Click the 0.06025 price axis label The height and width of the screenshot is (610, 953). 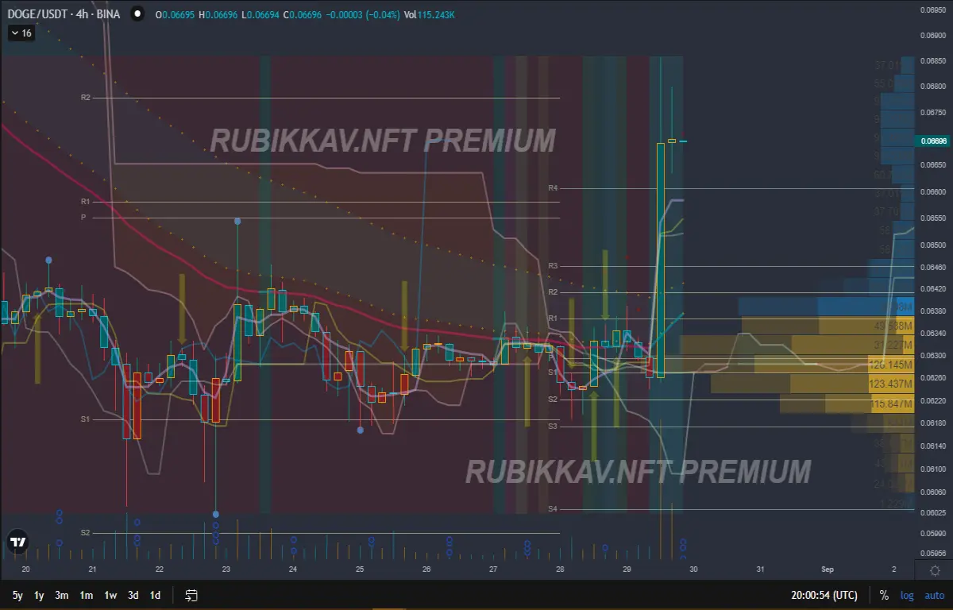click(x=933, y=512)
